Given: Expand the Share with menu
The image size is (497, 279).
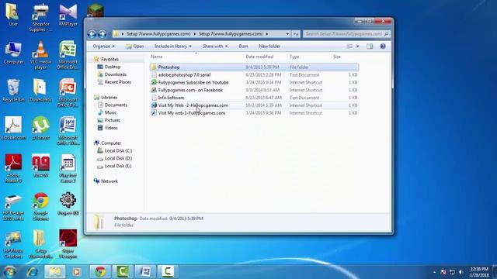Looking at the screenshot, I should [x=215, y=46].
